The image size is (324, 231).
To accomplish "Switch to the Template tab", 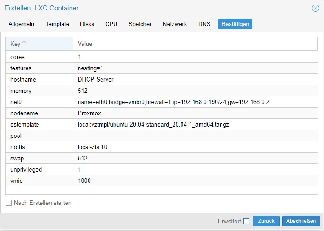I will click(57, 24).
